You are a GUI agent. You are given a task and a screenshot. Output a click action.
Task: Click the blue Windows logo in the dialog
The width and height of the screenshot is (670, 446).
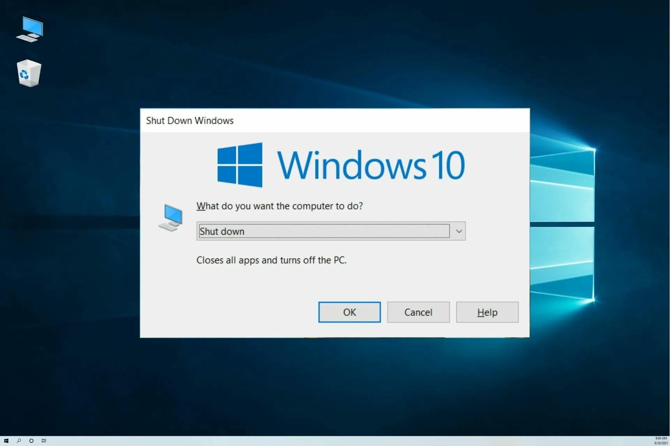[x=240, y=165]
